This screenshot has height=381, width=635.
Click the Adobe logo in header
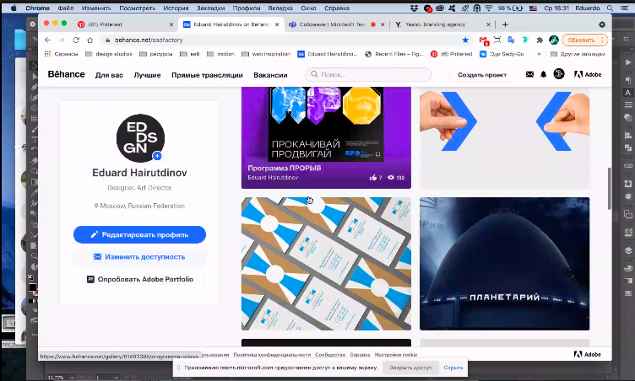click(x=588, y=75)
